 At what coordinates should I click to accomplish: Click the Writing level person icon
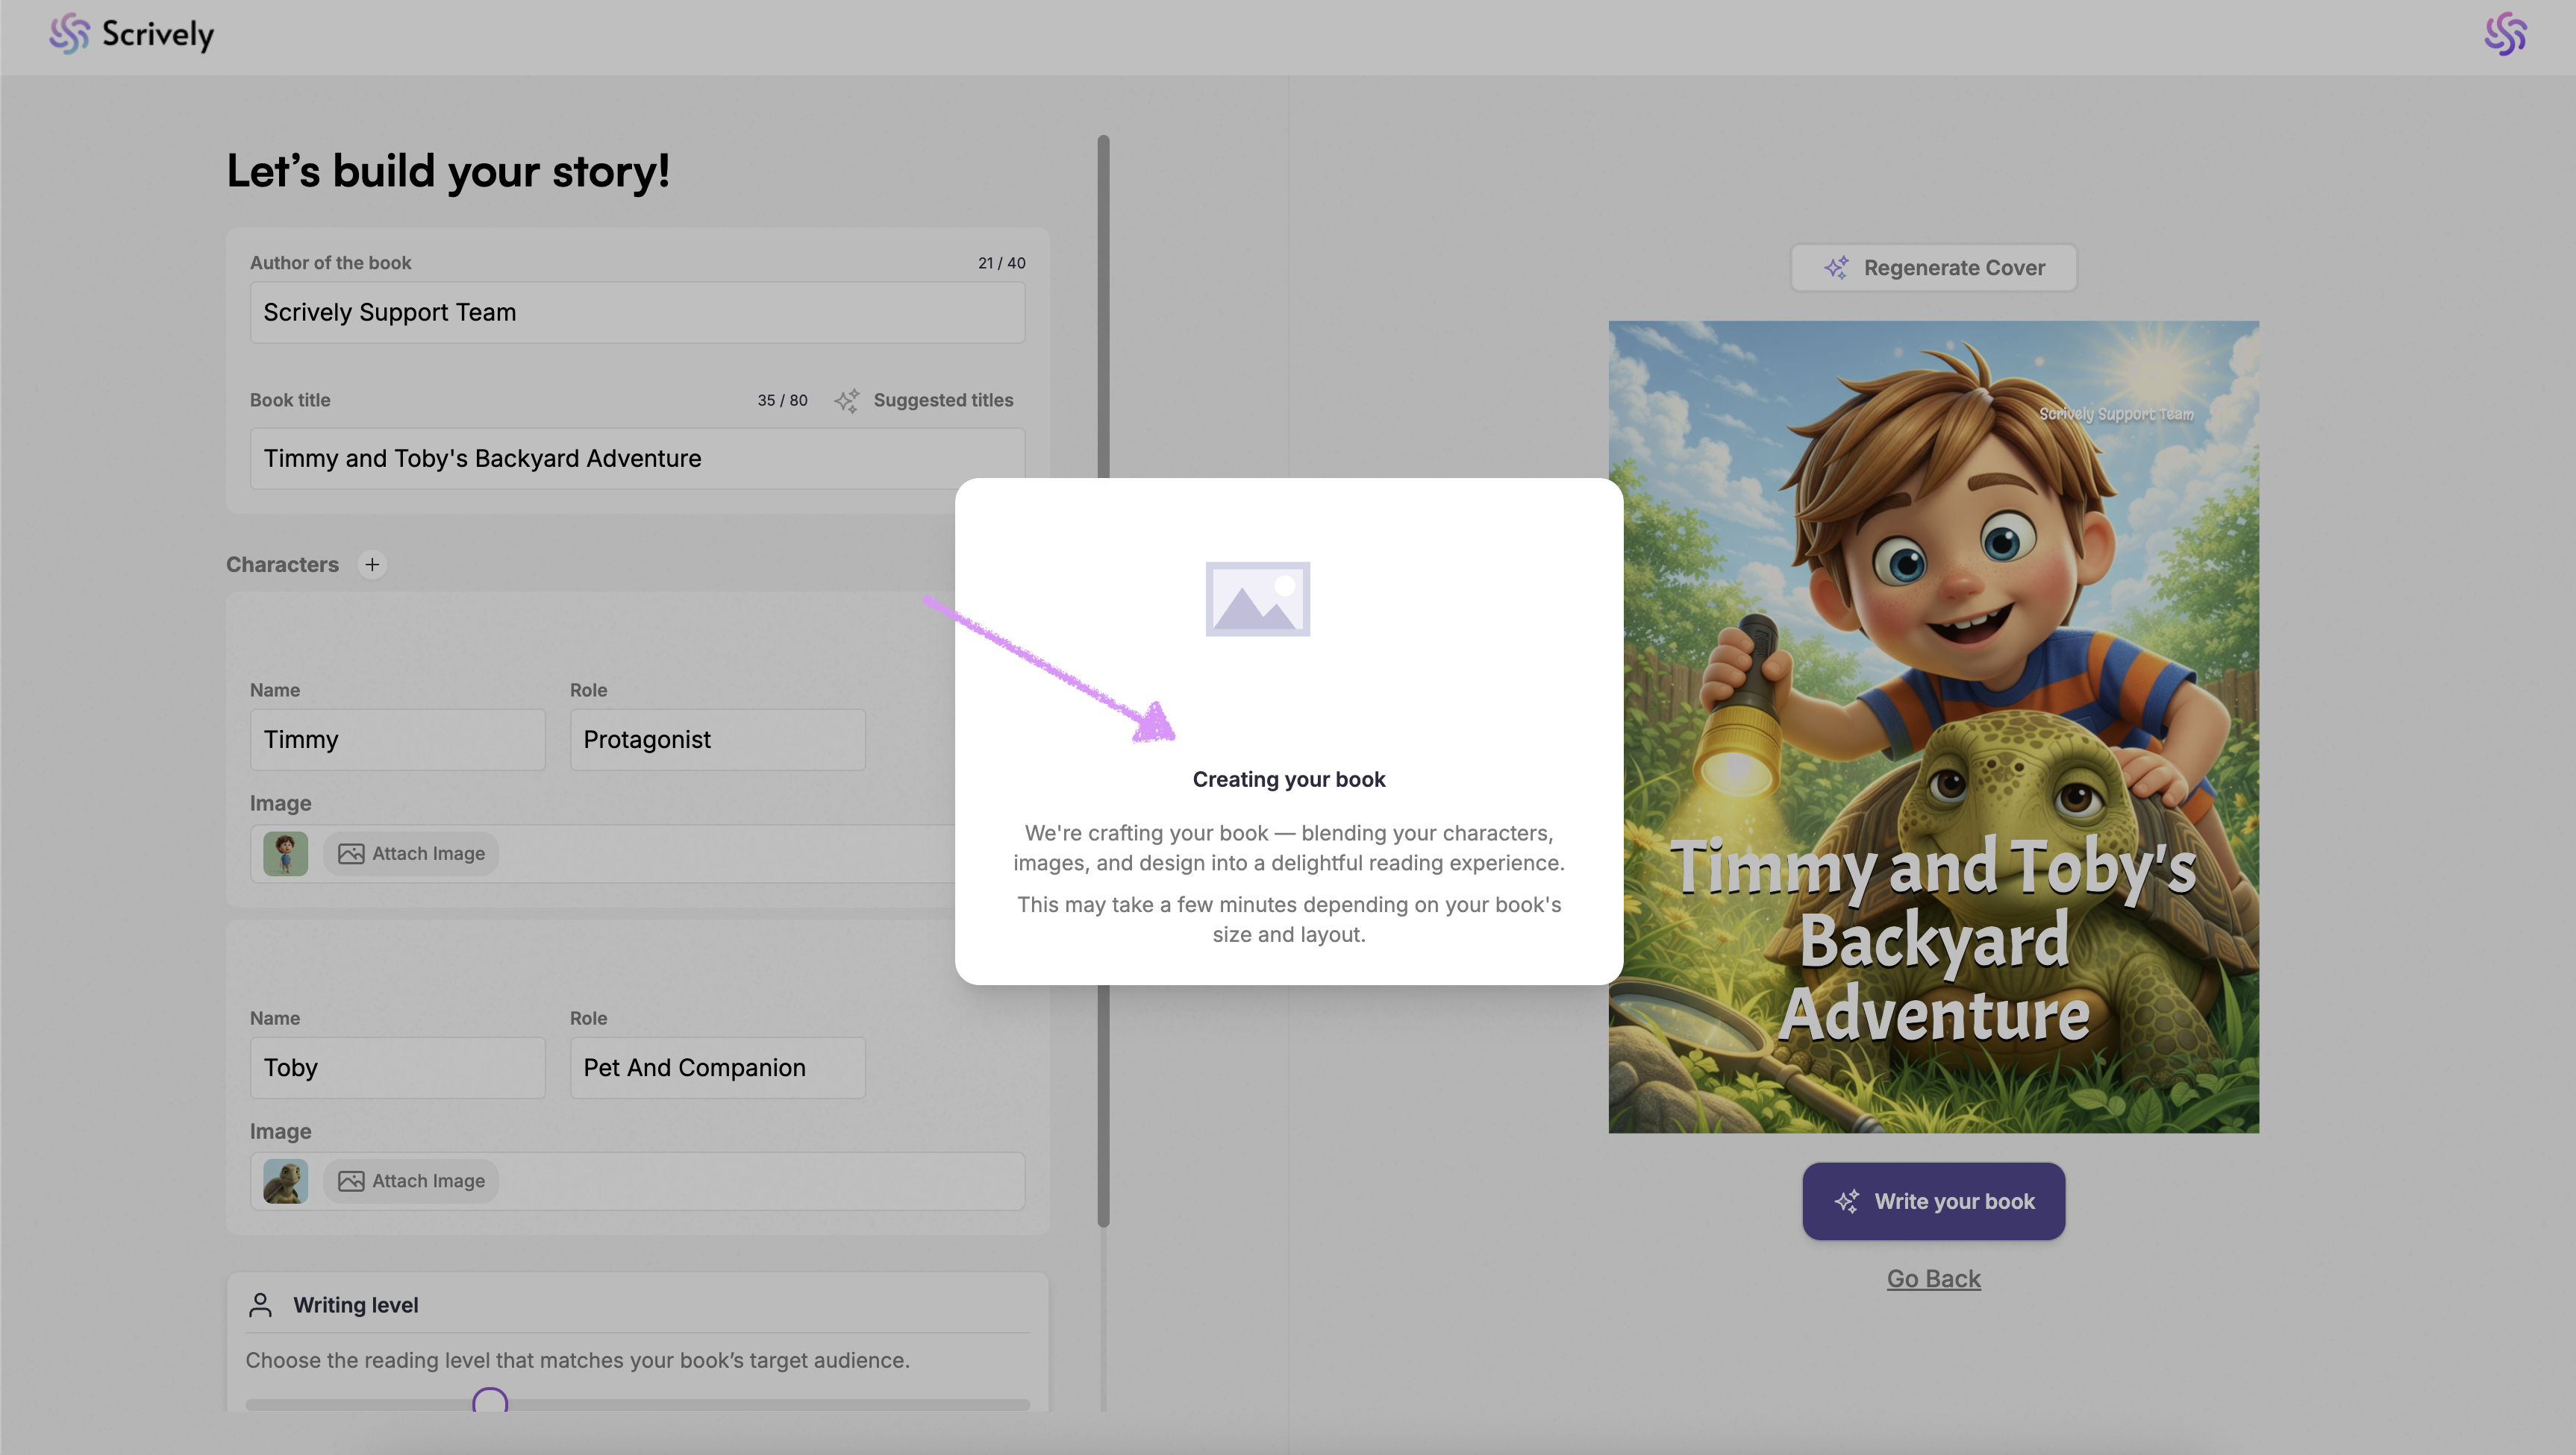260,1305
